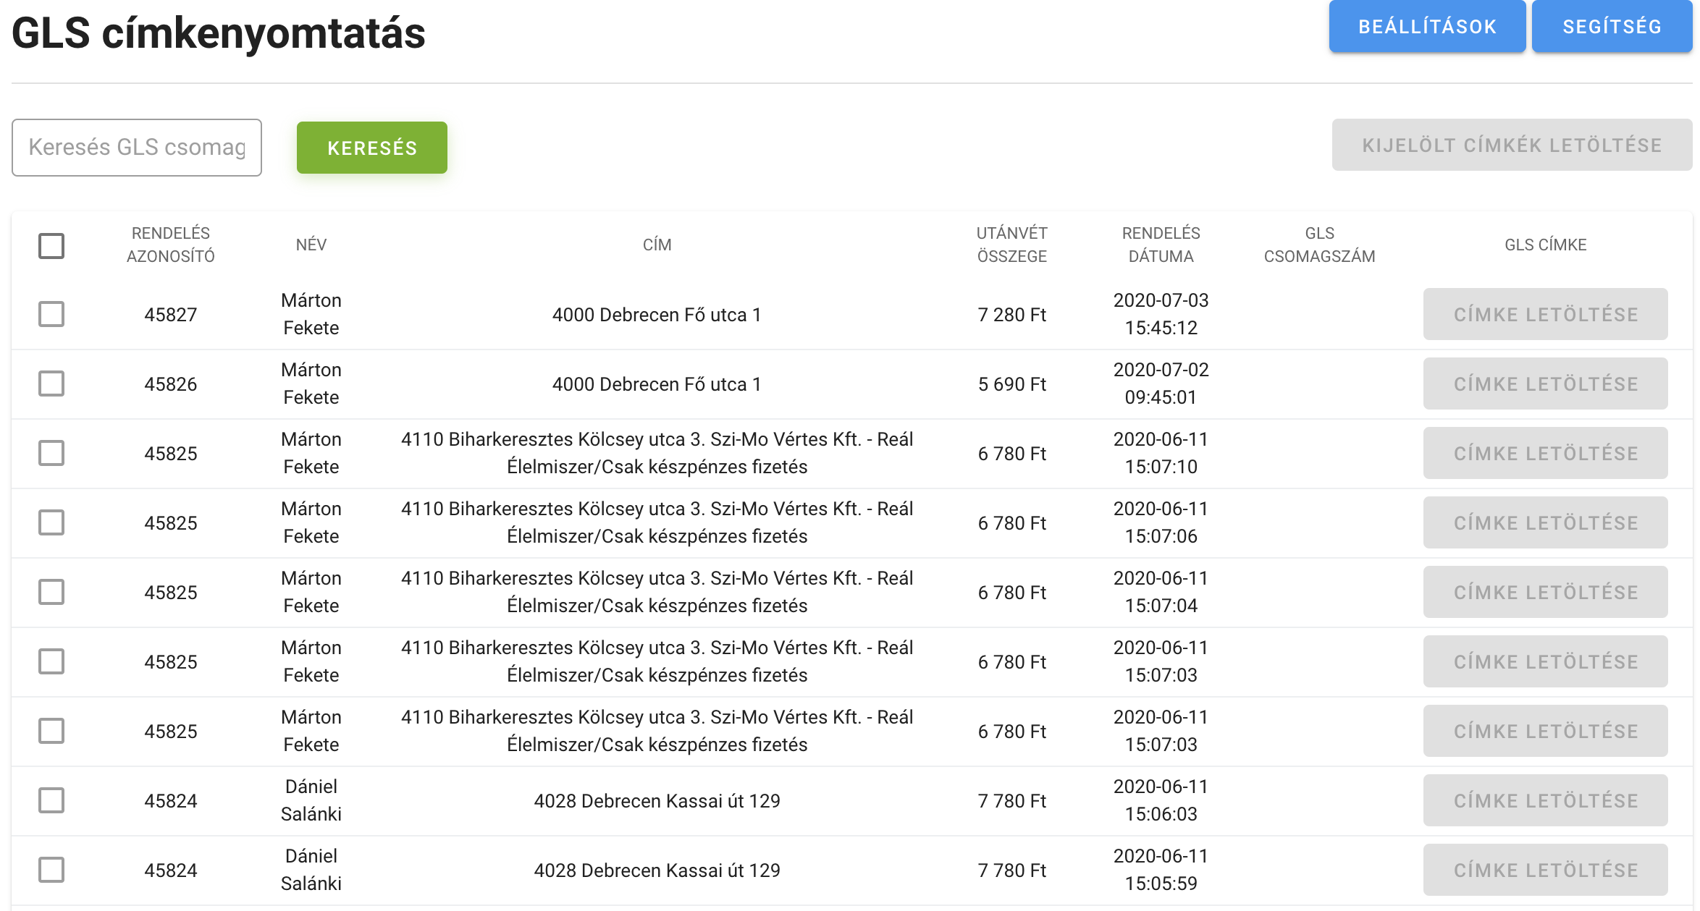Select checkbox of order 45825 dated 15:07:06
1700x911 pixels.
pos(51,522)
